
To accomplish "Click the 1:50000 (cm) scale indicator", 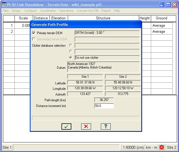I will pos(133,147).
